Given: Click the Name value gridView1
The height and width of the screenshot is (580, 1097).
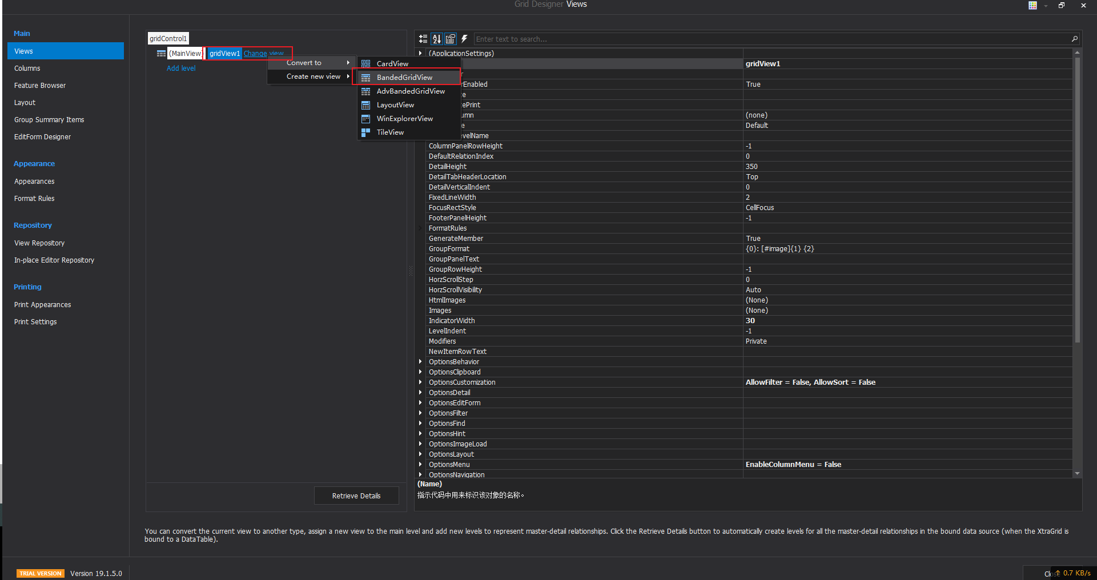Looking at the screenshot, I should click(762, 64).
